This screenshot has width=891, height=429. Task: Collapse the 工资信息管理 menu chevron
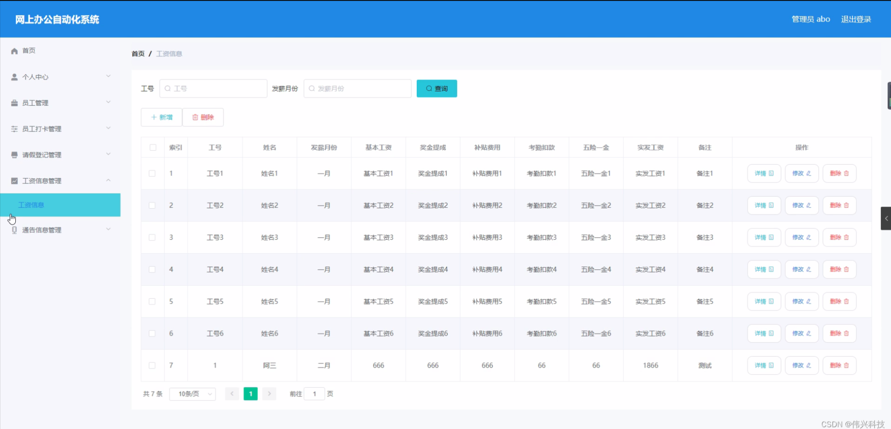pyautogui.click(x=108, y=181)
